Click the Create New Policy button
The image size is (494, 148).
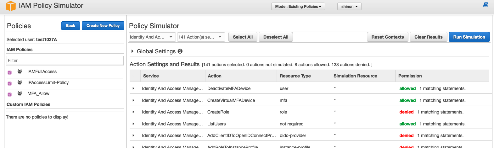[103, 26]
